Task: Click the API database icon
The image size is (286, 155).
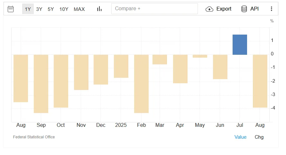Action: click(244, 9)
